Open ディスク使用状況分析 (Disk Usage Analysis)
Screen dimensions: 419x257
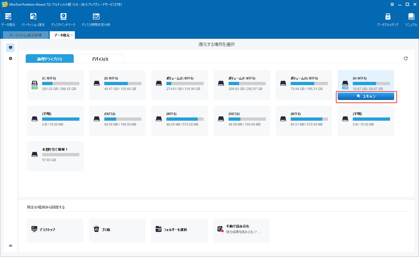click(x=96, y=19)
